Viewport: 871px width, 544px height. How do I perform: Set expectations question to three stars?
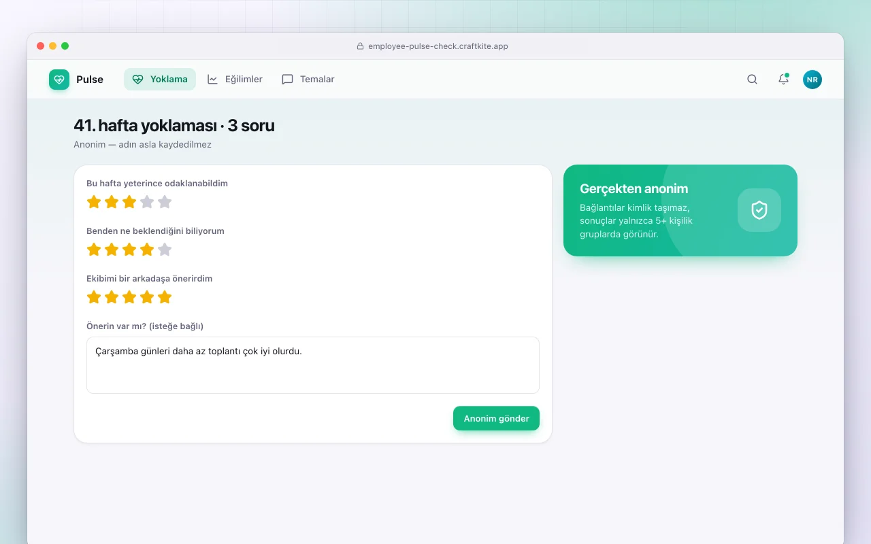(x=129, y=250)
